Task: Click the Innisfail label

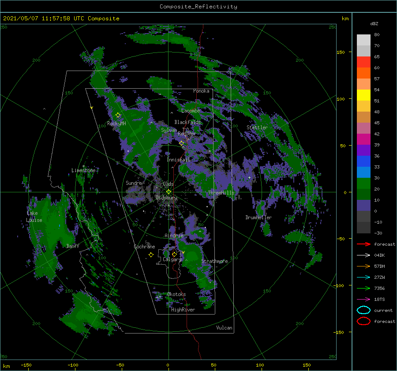Action: click(x=178, y=160)
